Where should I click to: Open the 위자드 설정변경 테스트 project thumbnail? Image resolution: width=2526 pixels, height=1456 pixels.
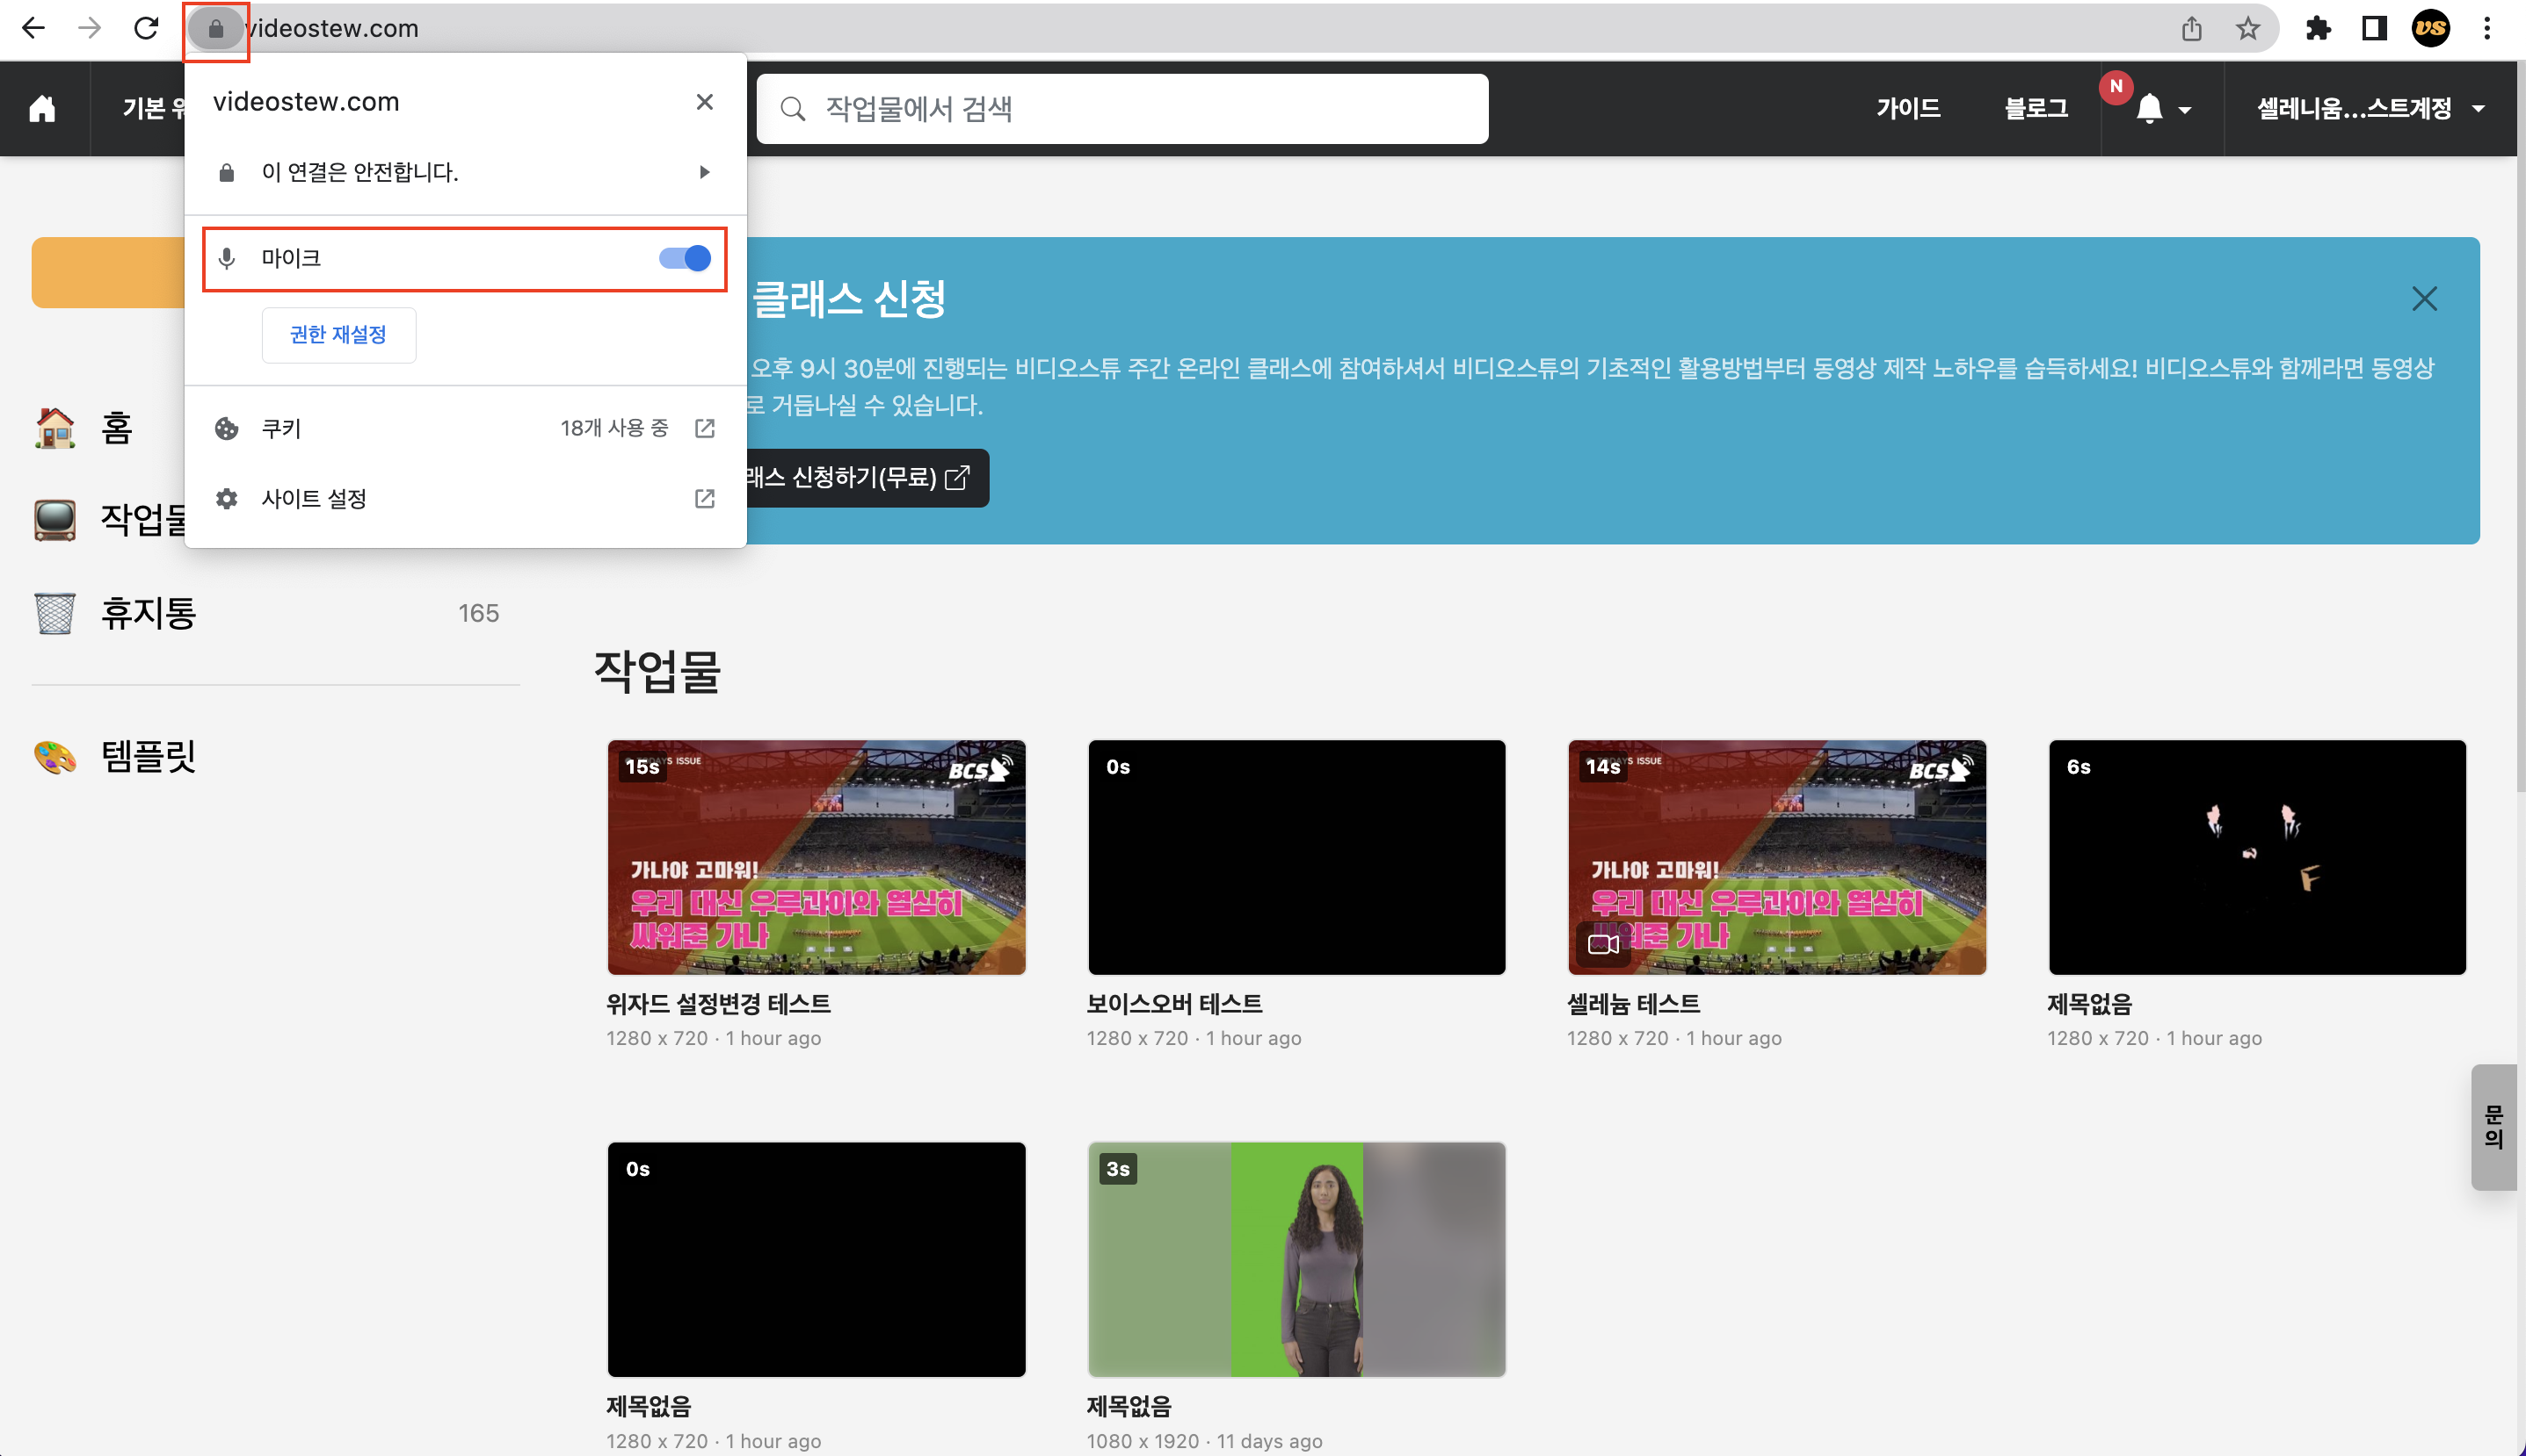coord(816,857)
